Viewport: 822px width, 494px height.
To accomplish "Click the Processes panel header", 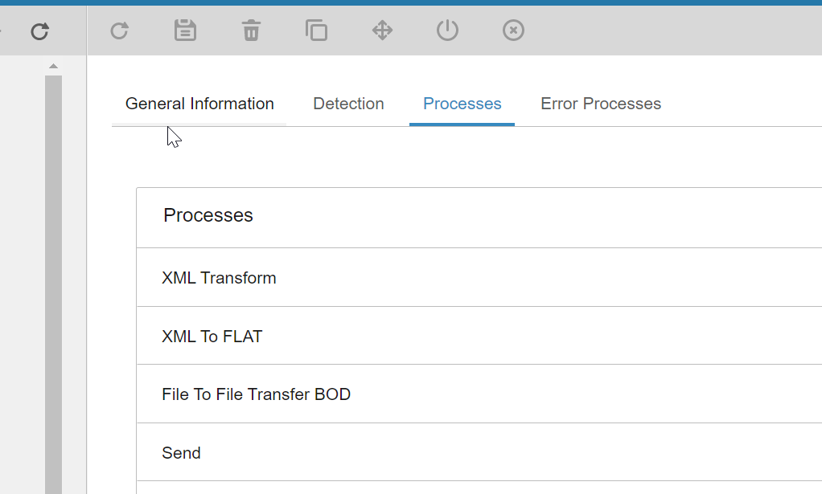I will (208, 215).
